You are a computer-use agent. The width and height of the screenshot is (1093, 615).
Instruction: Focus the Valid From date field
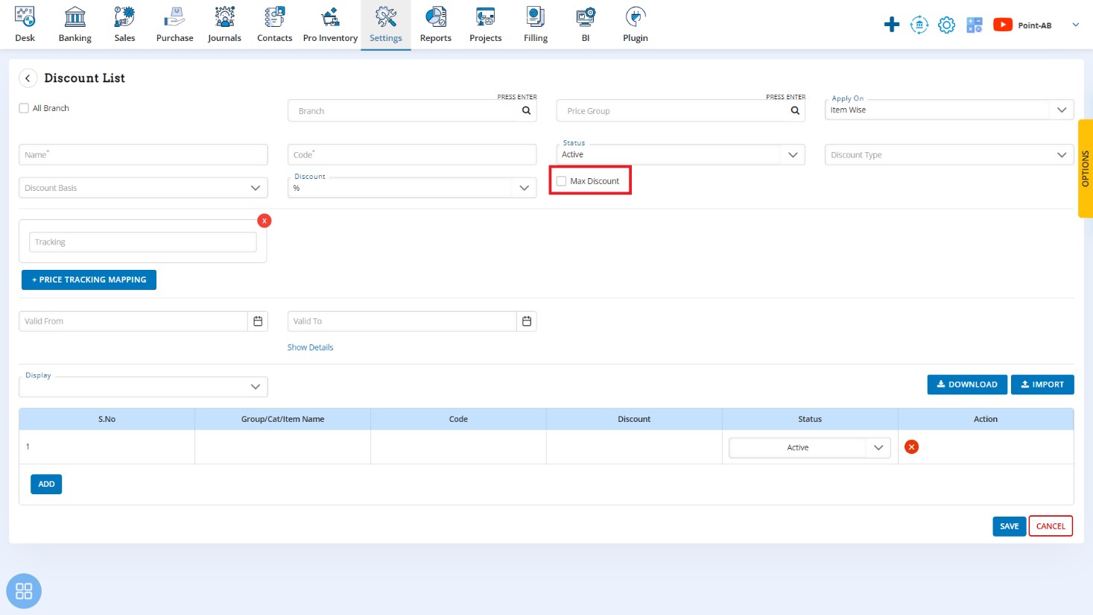133,321
